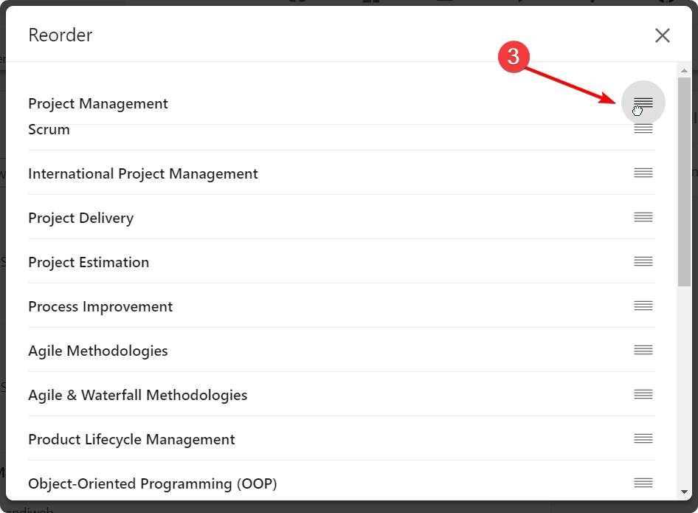Click the scrollbar down arrow

[684, 492]
